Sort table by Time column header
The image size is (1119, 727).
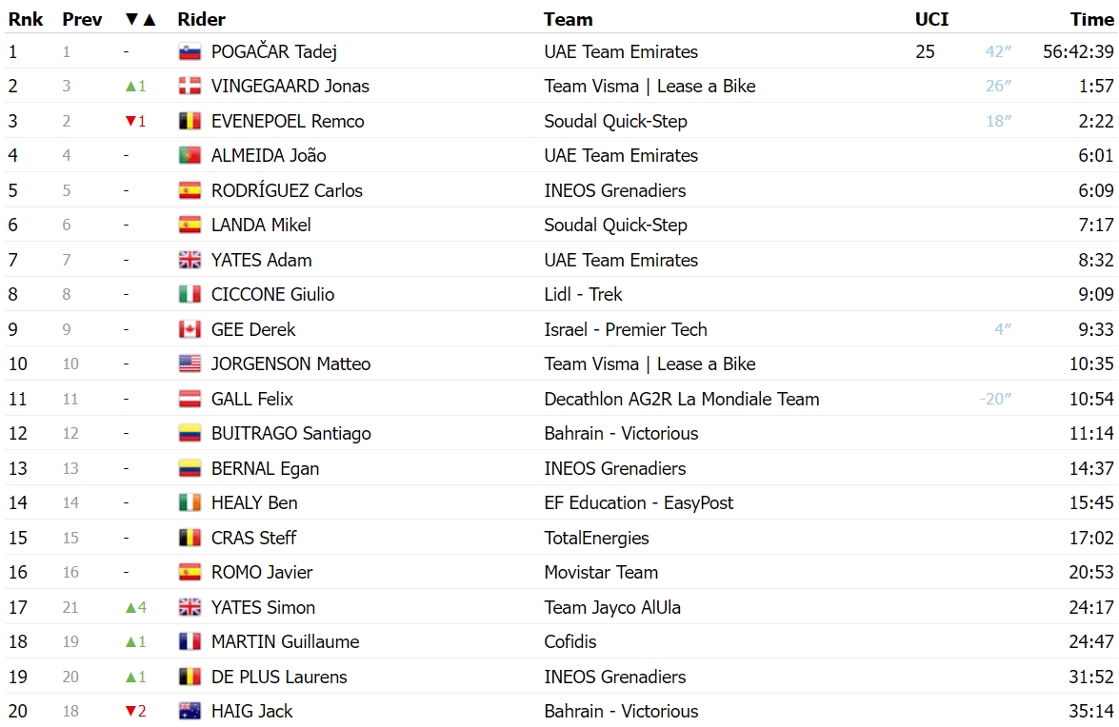click(1092, 19)
